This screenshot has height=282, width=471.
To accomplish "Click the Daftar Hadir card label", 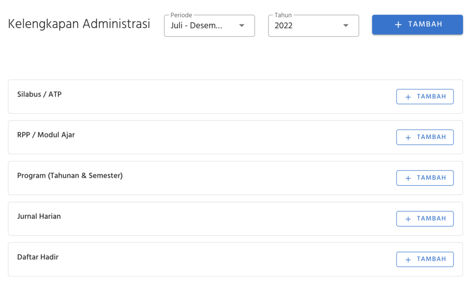I will 38,257.
